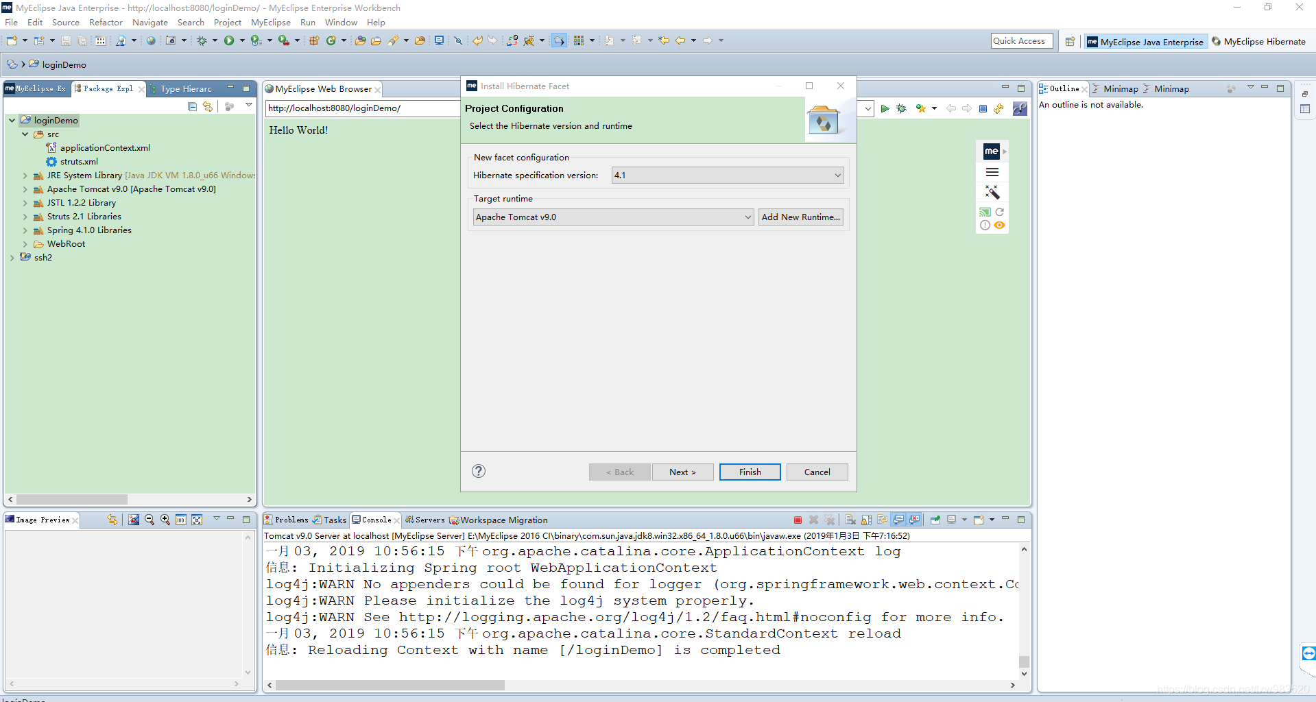This screenshot has width=1316, height=702.
Task: Terminate the Tomcat server with red stop icon
Action: [x=798, y=520]
